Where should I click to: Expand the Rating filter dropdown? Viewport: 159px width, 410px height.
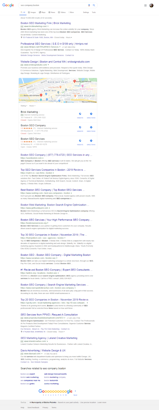pyautogui.click(x=24, y=106)
